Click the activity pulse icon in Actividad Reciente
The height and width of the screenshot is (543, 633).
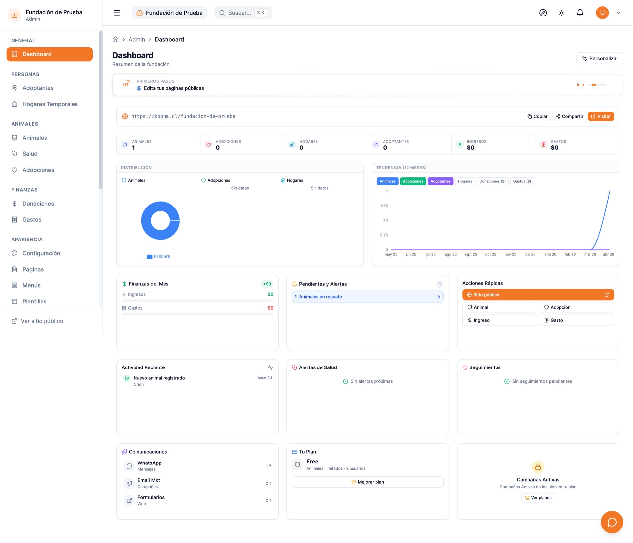click(x=270, y=367)
